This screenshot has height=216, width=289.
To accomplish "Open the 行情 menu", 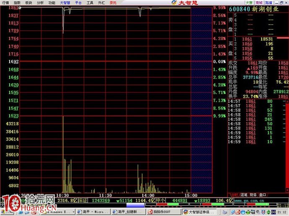I will (x=6, y=3).
